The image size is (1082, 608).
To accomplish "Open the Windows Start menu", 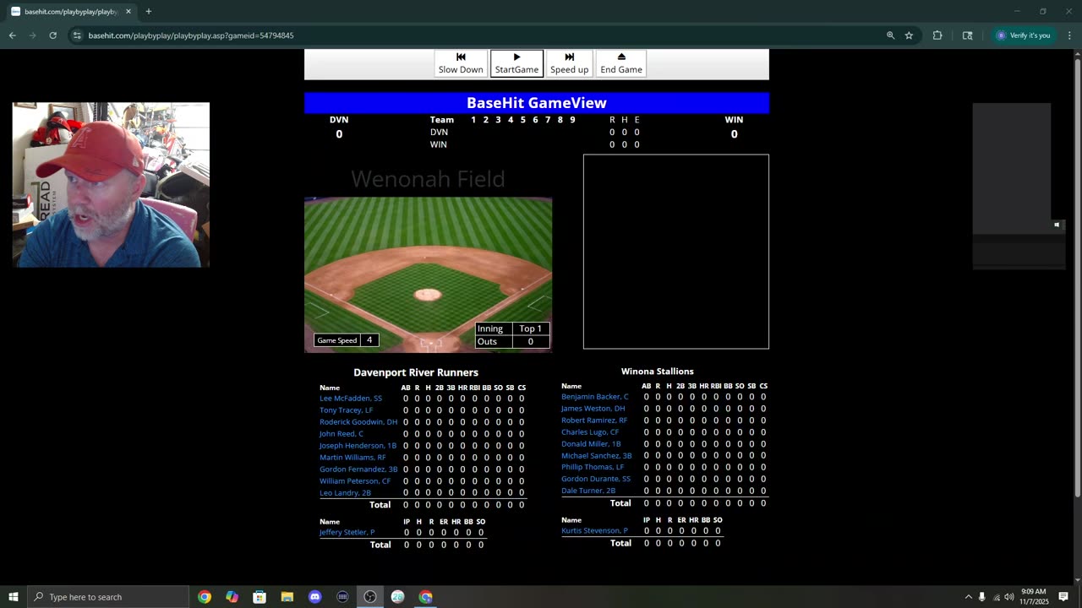I will 14,597.
